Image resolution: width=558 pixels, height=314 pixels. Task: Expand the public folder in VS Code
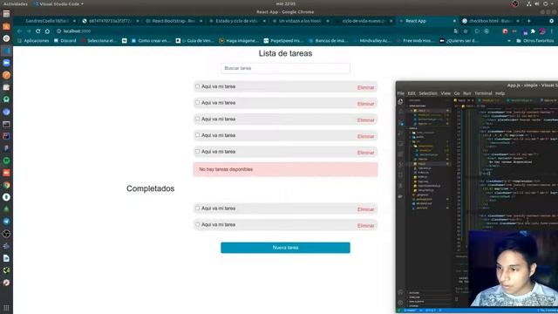click(x=419, y=137)
